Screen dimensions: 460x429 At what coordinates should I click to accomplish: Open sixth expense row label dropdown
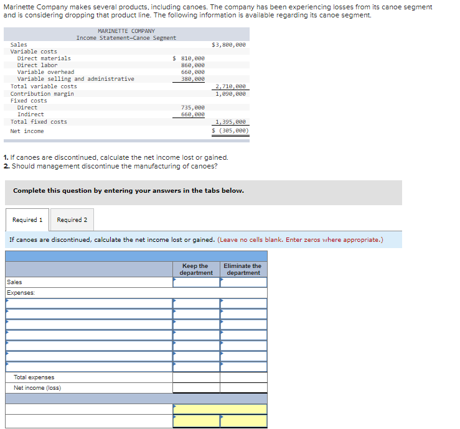[89, 356]
